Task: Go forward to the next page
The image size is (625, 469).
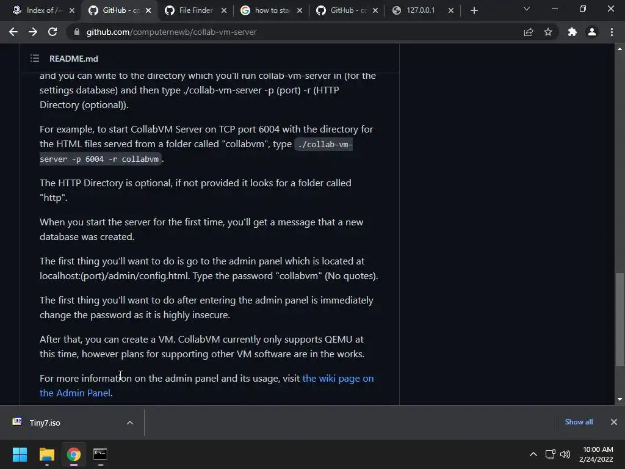Action: click(x=33, y=32)
